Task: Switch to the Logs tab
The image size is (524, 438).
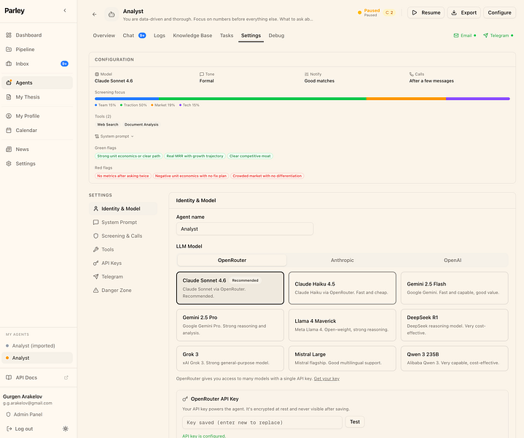Action: [160, 36]
